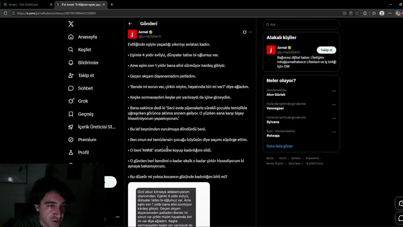Follow Jurnal with the Takip et button
The image size is (403, 227).
(326, 50)
